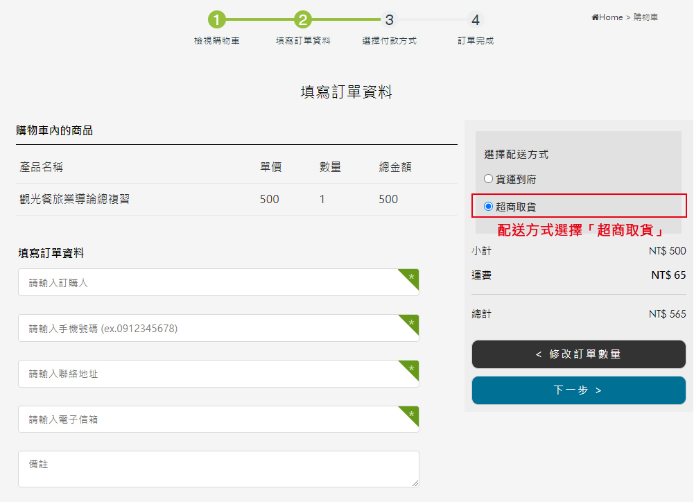The width and height of the screenshot is (694, 502).
Task: Select the 超商取貨 delivery radio button
Action: (x=488, y=207)
